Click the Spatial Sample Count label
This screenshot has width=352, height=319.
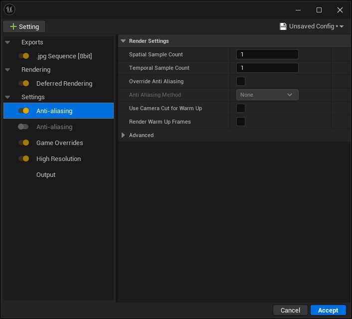(156, 54)
